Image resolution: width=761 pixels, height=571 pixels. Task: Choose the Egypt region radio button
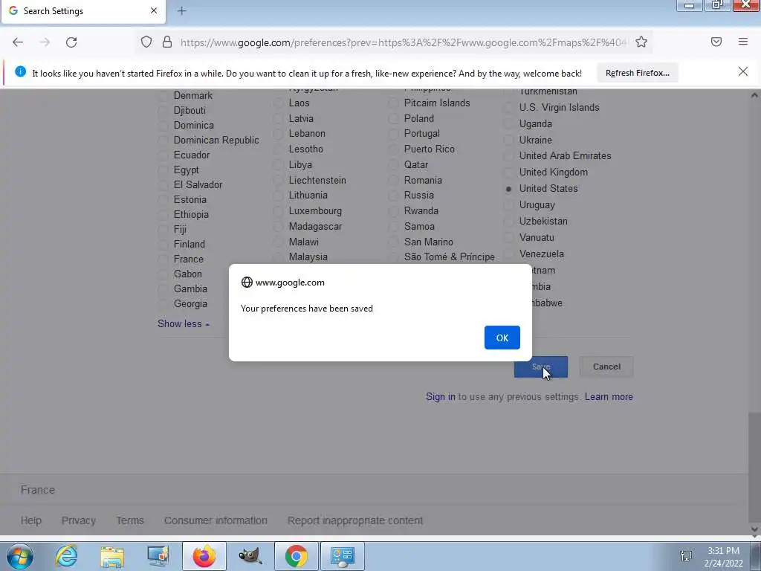(163, 170)
